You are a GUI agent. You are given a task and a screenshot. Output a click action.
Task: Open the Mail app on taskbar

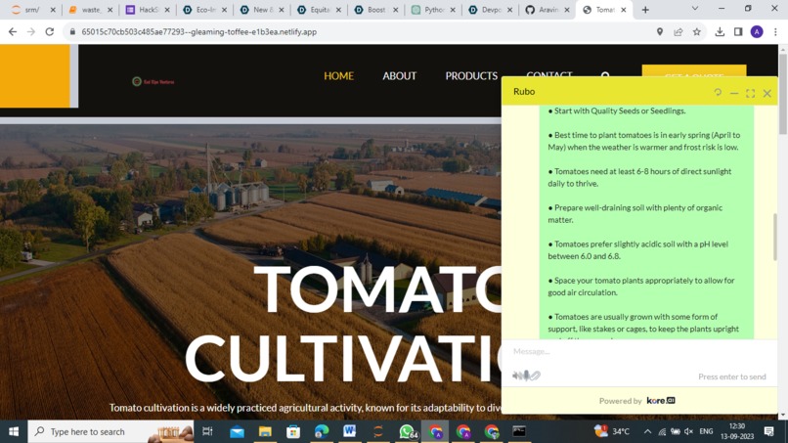(237, 431)
